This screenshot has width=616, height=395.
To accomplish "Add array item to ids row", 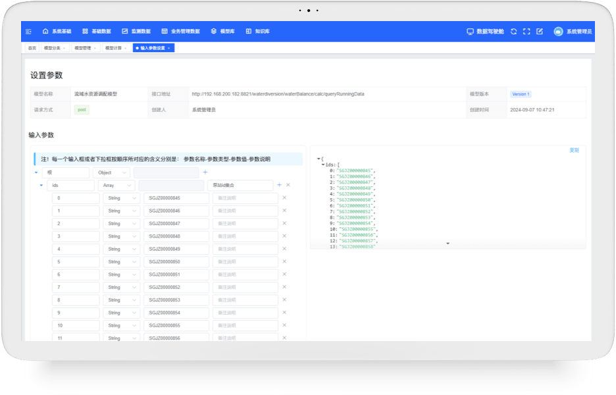I will point(279,185).
